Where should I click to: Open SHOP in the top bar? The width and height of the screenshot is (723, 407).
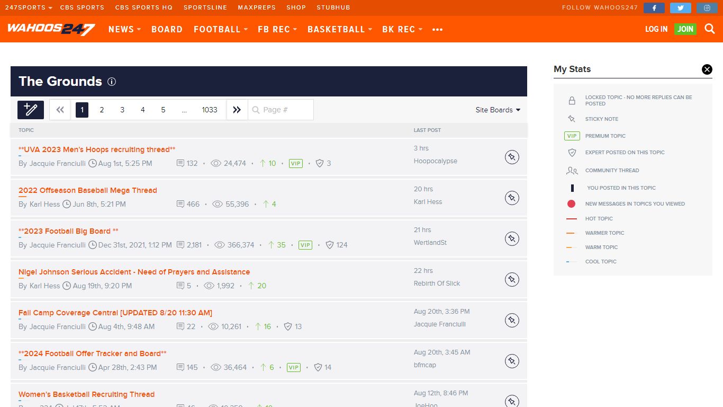[296, 8]
